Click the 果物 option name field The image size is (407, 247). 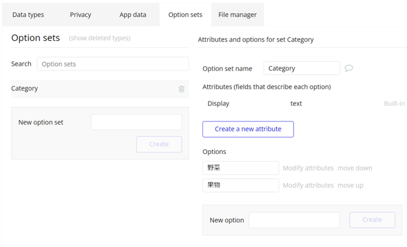pos(241,186)
